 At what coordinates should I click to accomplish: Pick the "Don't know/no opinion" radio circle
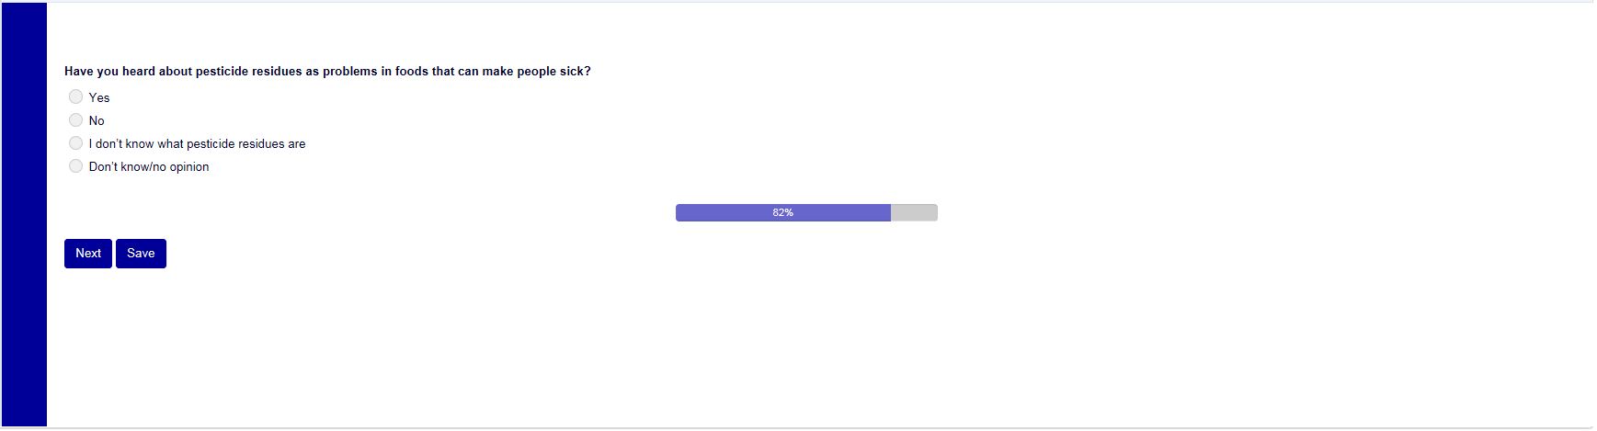(x=76, y=165)
